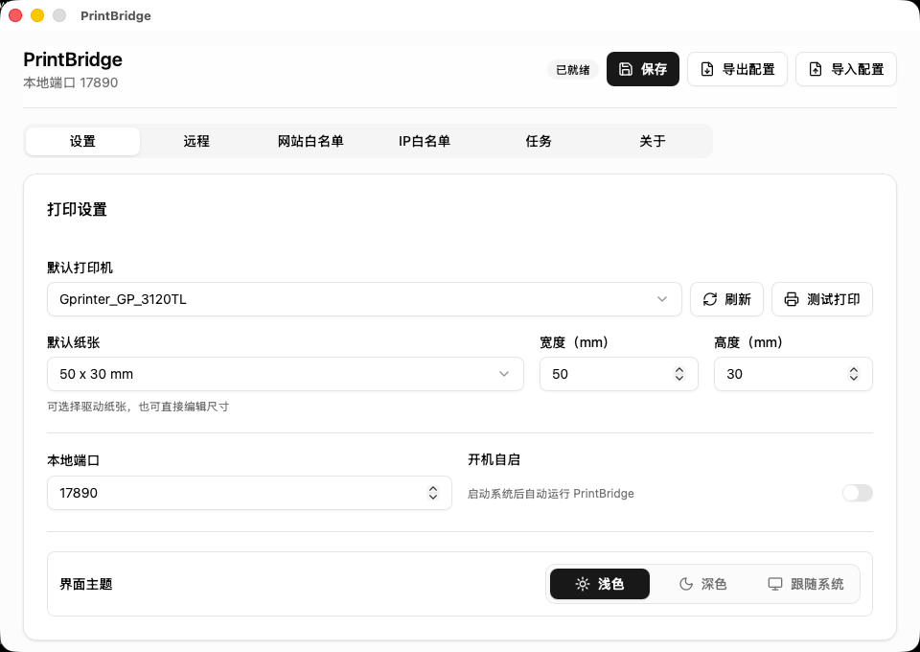Click the 保存 button
The width and height of the screenshot is (920, 652).
(x=643, y=69)
